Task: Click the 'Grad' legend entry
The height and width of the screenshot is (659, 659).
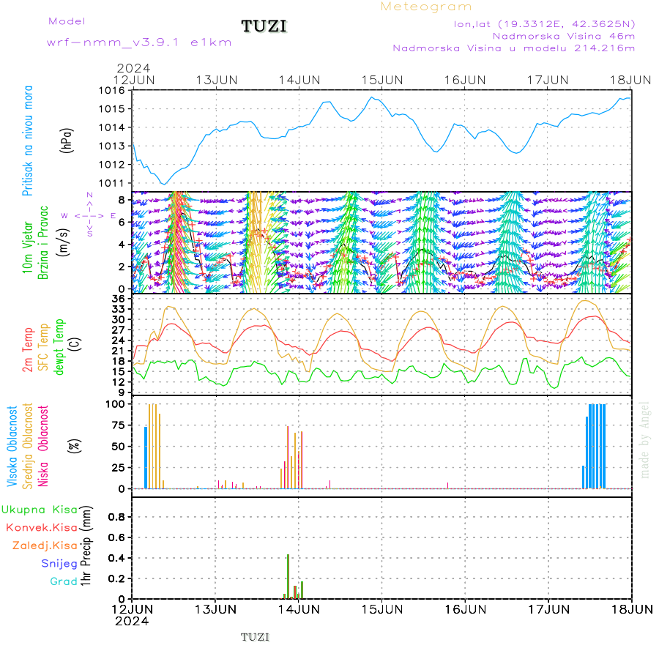Action: 64,581
